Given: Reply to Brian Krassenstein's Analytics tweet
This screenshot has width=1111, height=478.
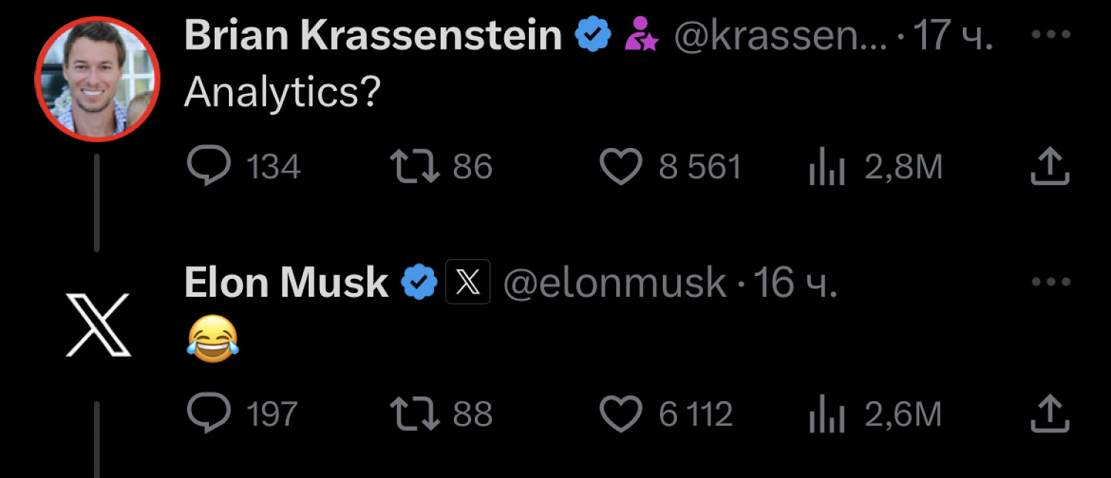Looking at the screenshot, I should tap(210, 167).
